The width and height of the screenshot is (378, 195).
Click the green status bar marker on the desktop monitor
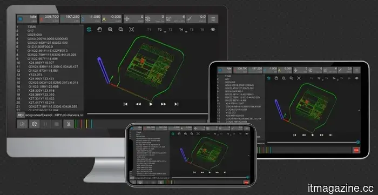[x=76, y=124]
